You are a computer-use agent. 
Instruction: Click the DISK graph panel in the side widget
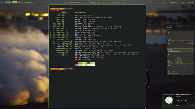point(181,70)
